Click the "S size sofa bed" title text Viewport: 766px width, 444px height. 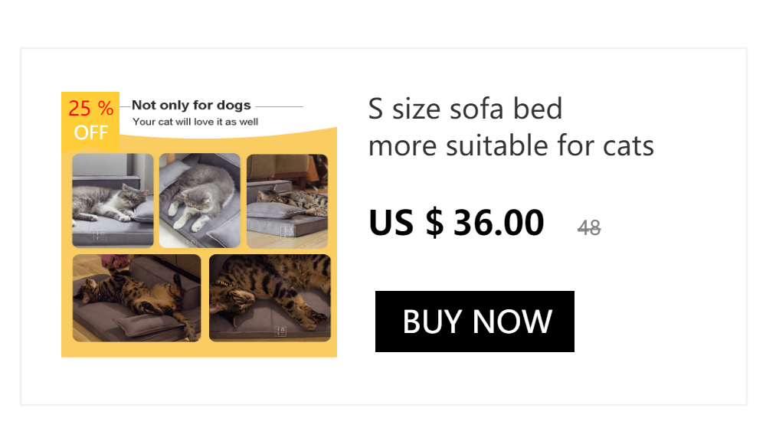pyautogui.click(x=465, y=109)
